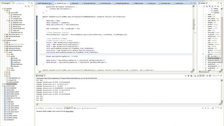Image resolution: width=224 pixels, height=126 pixels.
Task: Select KillerAnt.java in Package Explorer
Action: point(16,27)
